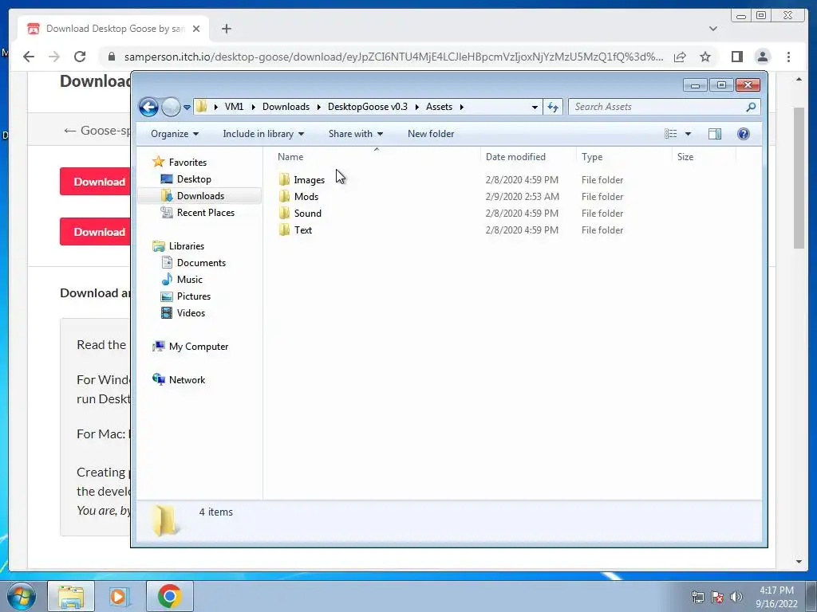This screenshot has width=817, height=612.
Task: Open Chrome three-dot menu
Action: click(788, 57)
